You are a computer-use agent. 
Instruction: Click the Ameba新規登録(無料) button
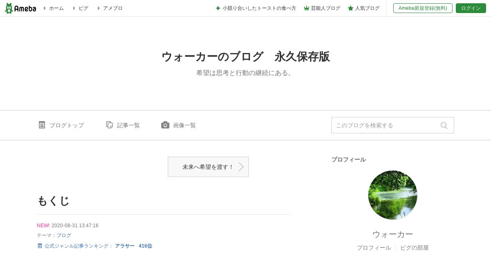point(423,8)
